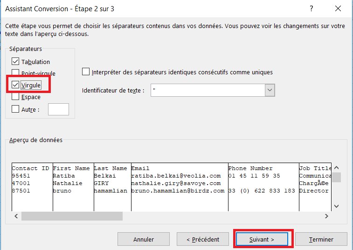The height and width of the screenshot is (250, 353).
Task: Click the Director job title cell
Action: pos(314,191)
